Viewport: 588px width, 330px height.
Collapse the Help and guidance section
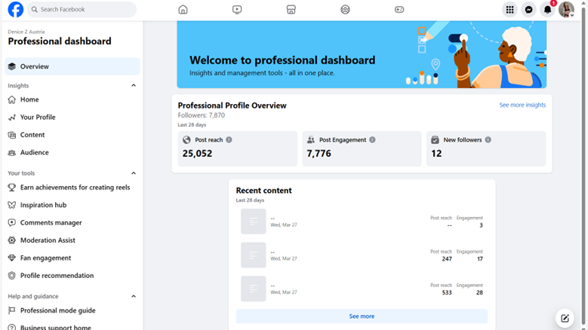click(x=134, y=296)
